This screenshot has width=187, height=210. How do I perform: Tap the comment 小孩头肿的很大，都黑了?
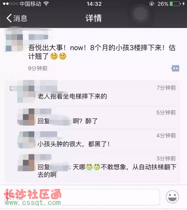[74, 144]
